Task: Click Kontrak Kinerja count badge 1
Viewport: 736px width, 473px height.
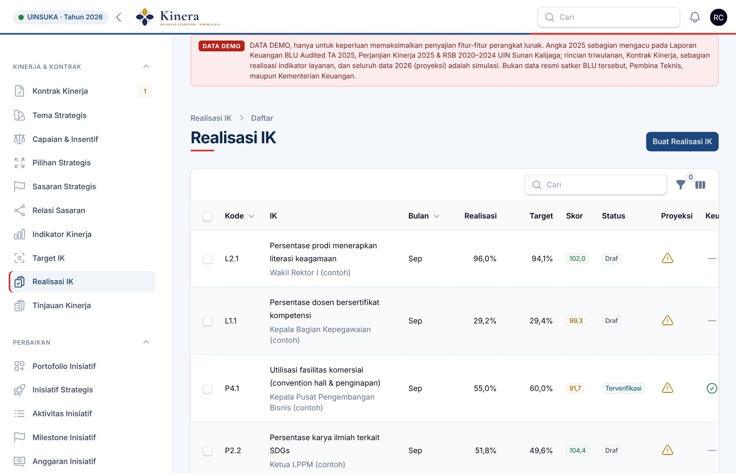Action: point(145,91)
